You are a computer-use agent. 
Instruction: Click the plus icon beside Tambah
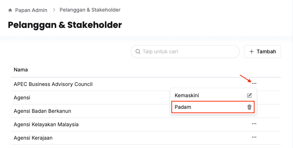[x=252, y=52]
